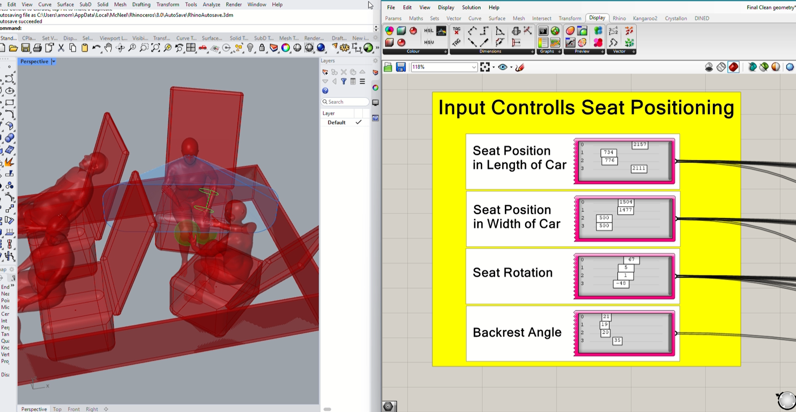Open the Perspective viewport title dropdown arrow
Screen dimensions: 796x412
(54, 61)
